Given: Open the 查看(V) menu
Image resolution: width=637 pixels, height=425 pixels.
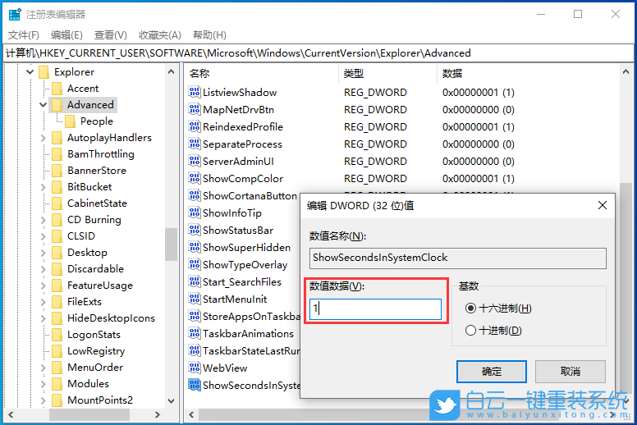Looking at the screenshot, I should 111,35.
